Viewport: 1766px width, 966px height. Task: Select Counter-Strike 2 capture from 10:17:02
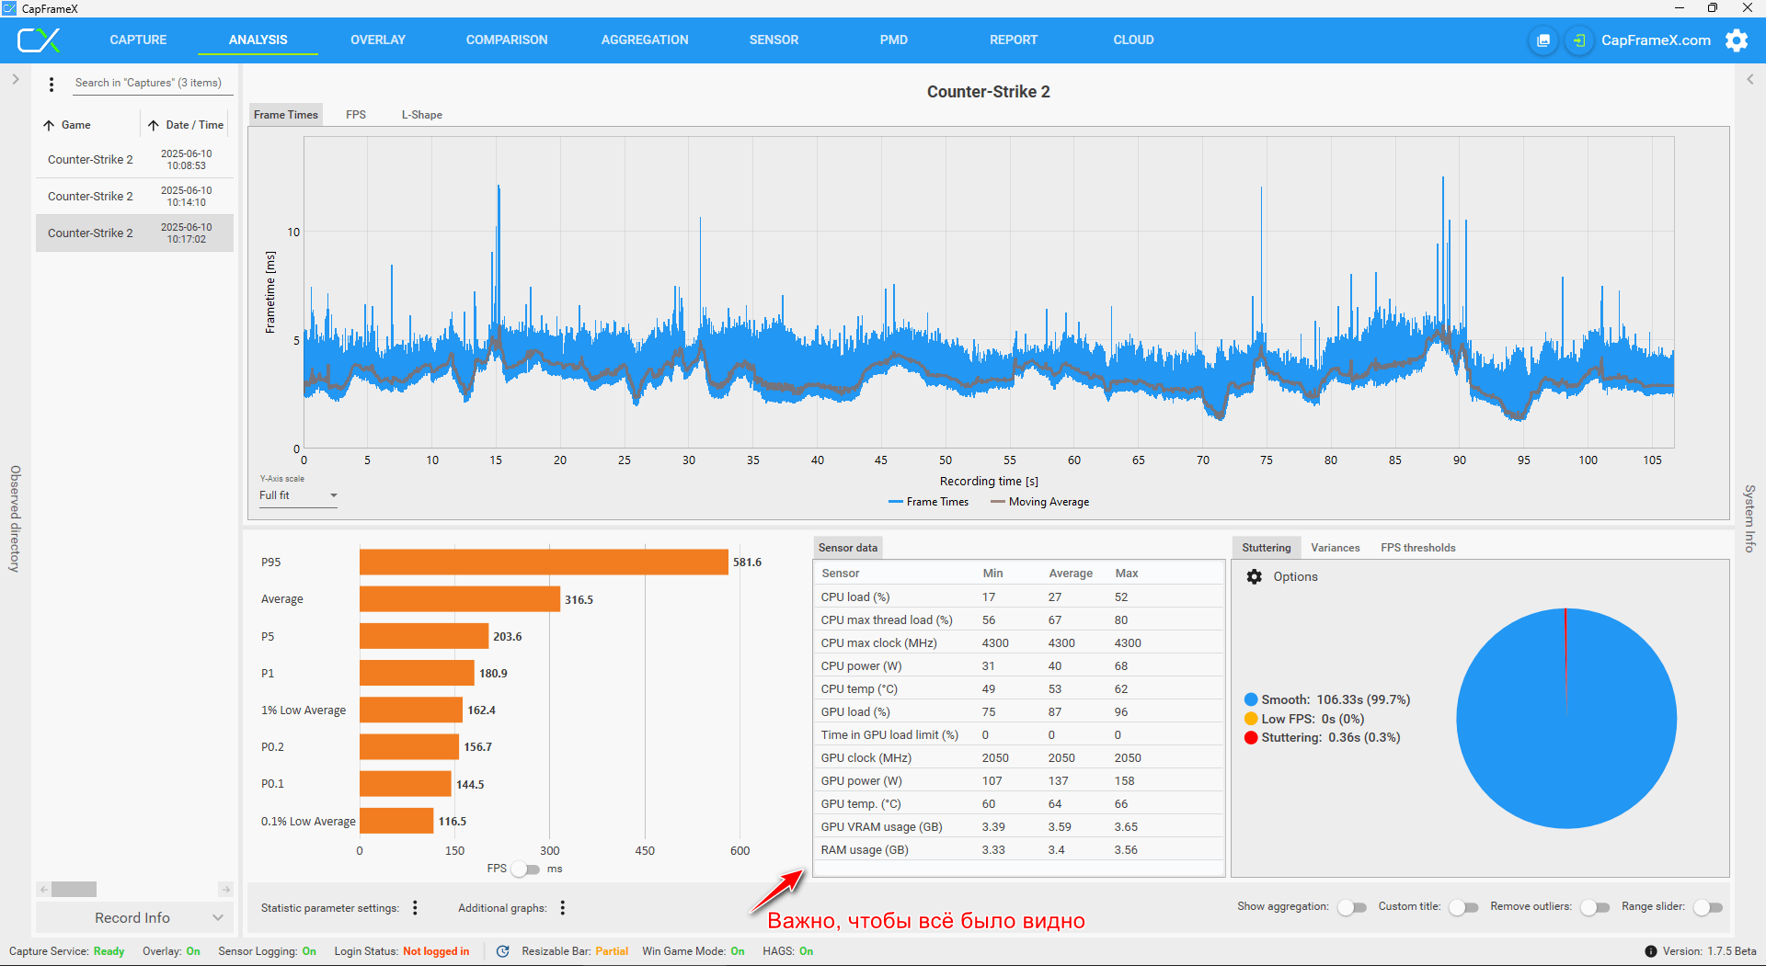click(134, 233)
